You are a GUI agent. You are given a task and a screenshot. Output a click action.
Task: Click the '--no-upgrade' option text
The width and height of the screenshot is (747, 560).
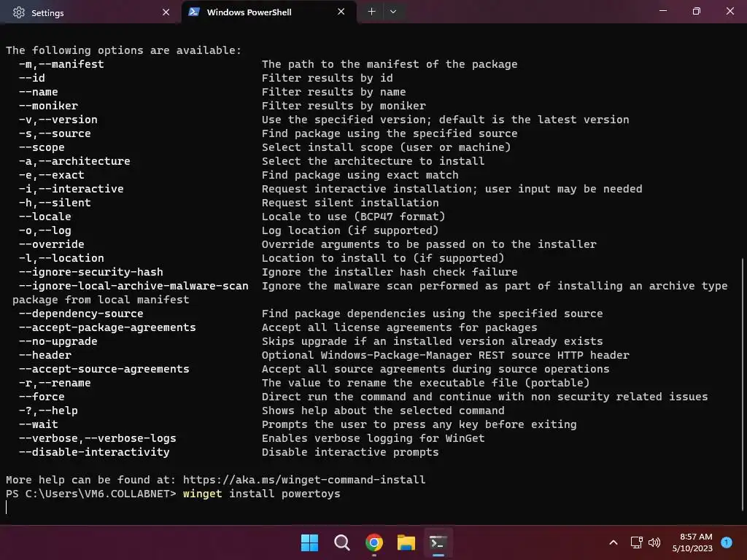(x=58, y=341)
